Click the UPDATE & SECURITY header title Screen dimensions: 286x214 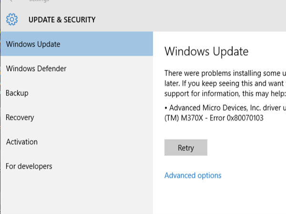(62, 20)
